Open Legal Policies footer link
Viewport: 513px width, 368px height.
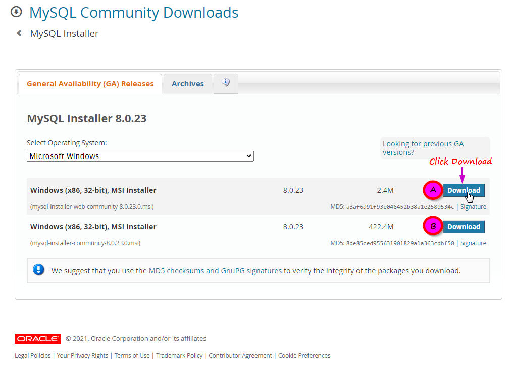[33, 355]
